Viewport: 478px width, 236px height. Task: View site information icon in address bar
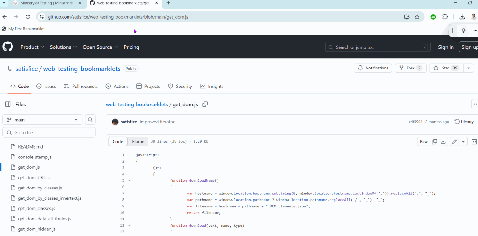tap(42, 17)
